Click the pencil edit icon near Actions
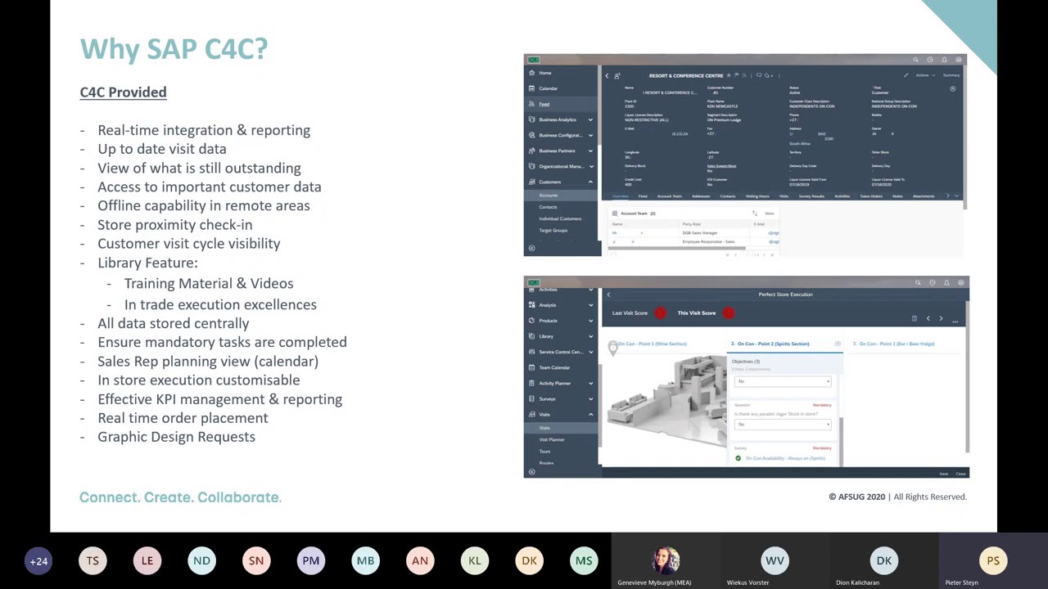The width and height of the screenshot is (1048, 589). pyautogui.click(x=906, y=75)
